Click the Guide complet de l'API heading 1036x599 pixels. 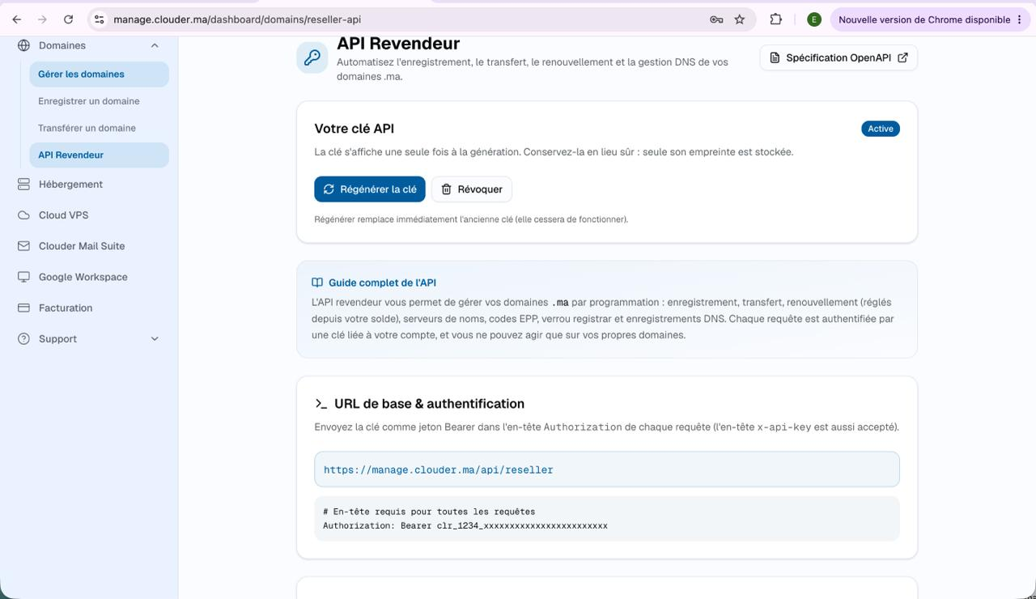tap(382, 283)
